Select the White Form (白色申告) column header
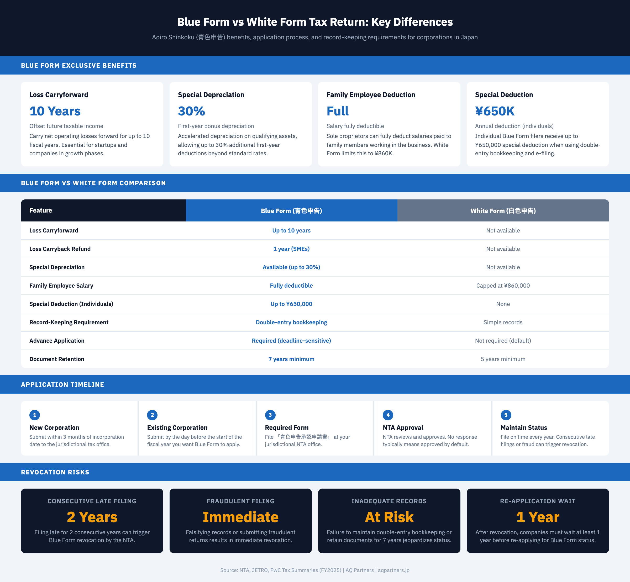 click(503, 210)
